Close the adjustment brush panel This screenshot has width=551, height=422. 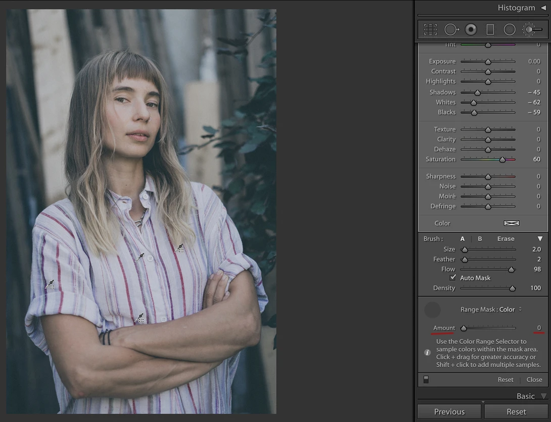[x=534, y=380]
